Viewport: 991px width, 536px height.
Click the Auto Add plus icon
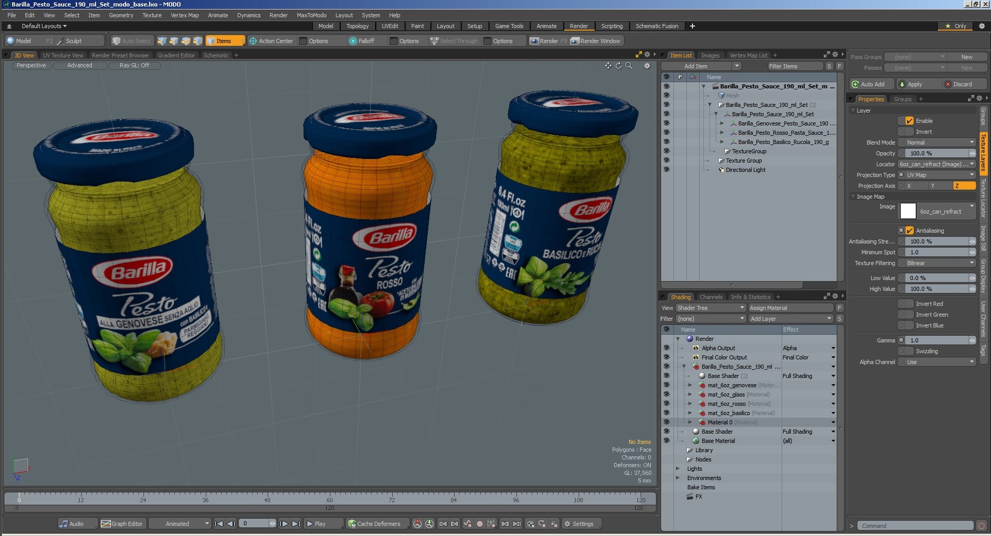[855, 84]
